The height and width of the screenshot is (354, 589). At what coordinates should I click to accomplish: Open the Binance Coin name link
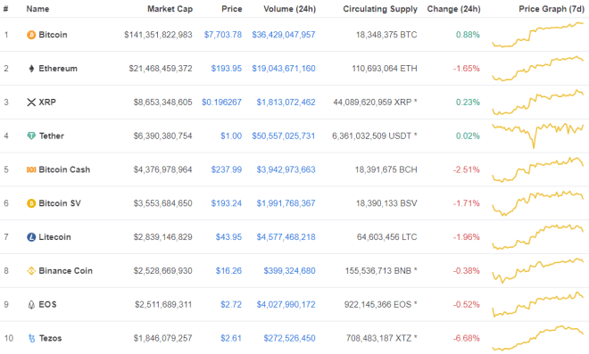65,271
